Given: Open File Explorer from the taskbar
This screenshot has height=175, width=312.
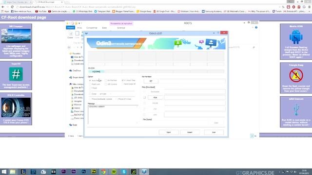Looking at the screenshot, I should 13,172.
